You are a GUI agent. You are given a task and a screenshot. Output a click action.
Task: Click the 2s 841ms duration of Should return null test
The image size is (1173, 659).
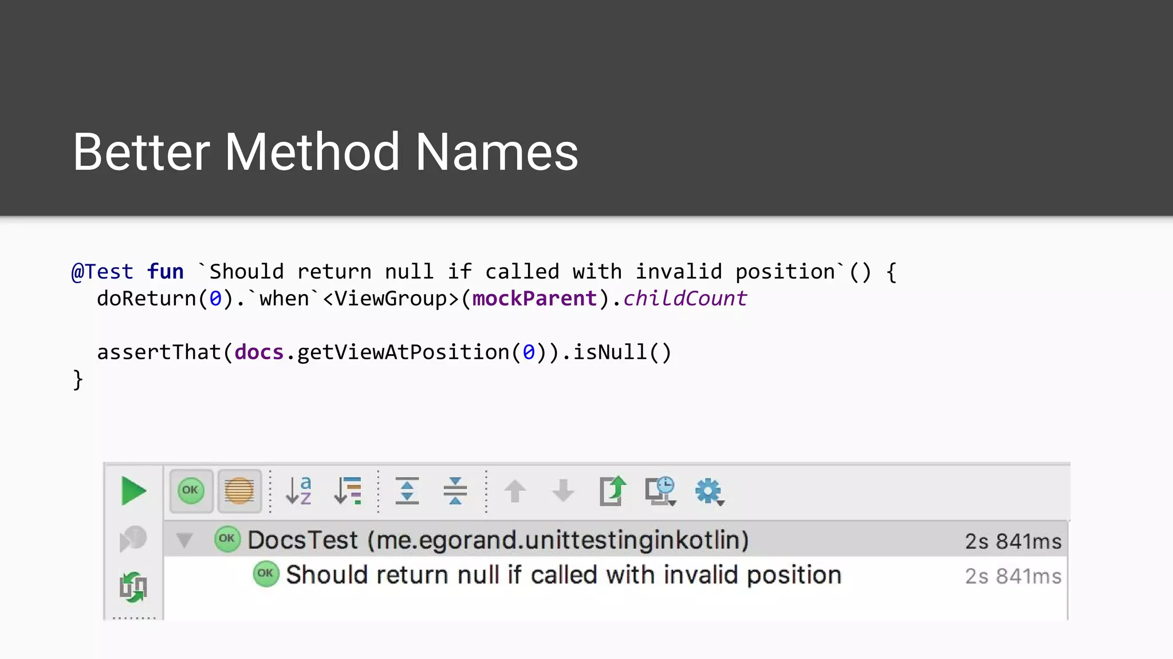tap(1013, 576)
